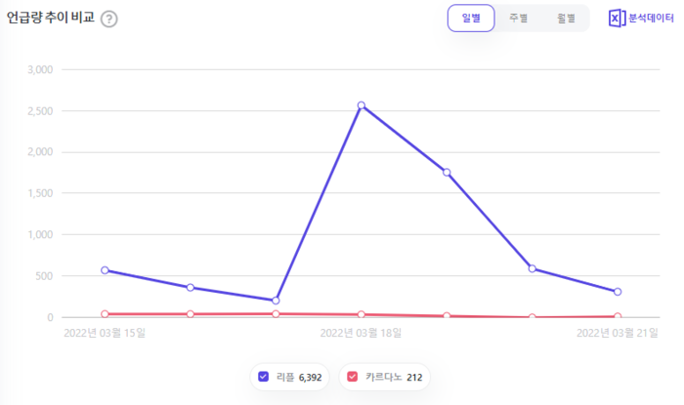Click the first red point on March 15
Screen dimensions: 684x405
105,314
